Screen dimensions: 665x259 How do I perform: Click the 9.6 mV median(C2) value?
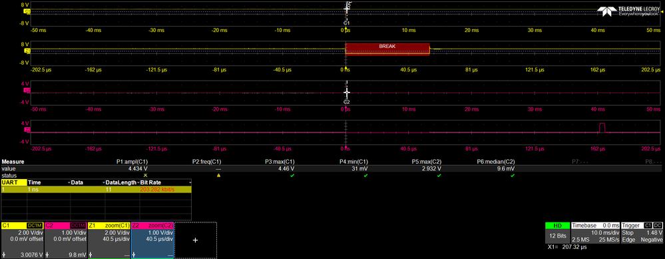(x=507, y=168)
